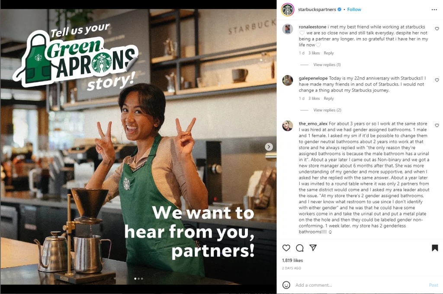Open the starbuckspartners profile picture
443x294 pixels.
click(x=288, y=10)
